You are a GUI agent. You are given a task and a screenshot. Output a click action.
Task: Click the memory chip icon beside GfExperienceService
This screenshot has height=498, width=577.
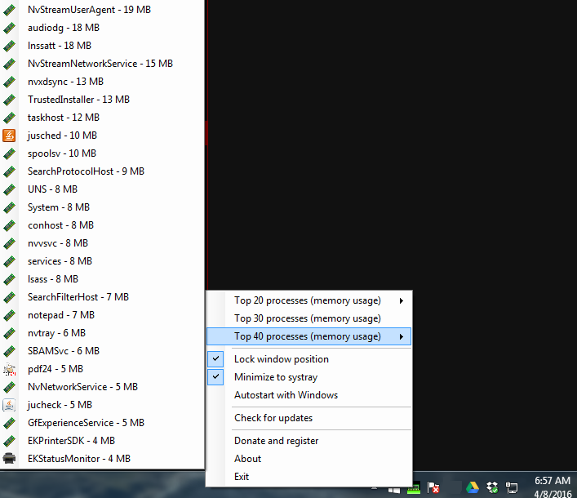(9, 423)
